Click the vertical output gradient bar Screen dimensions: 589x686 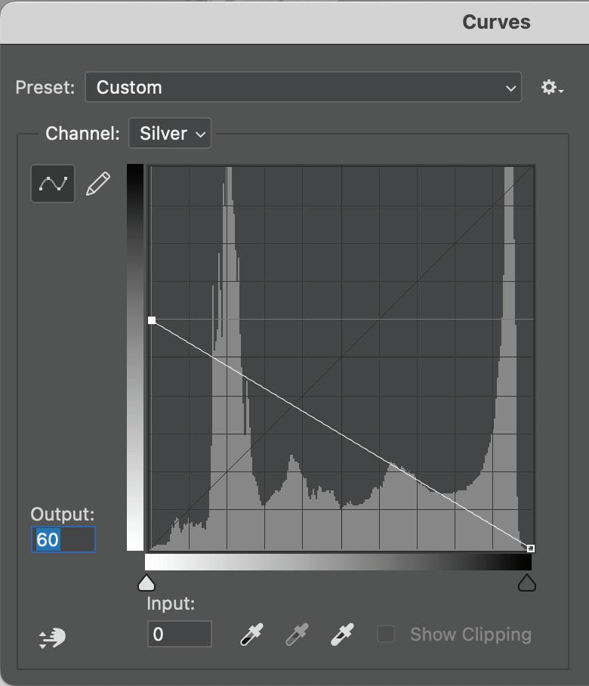[135, 357]
